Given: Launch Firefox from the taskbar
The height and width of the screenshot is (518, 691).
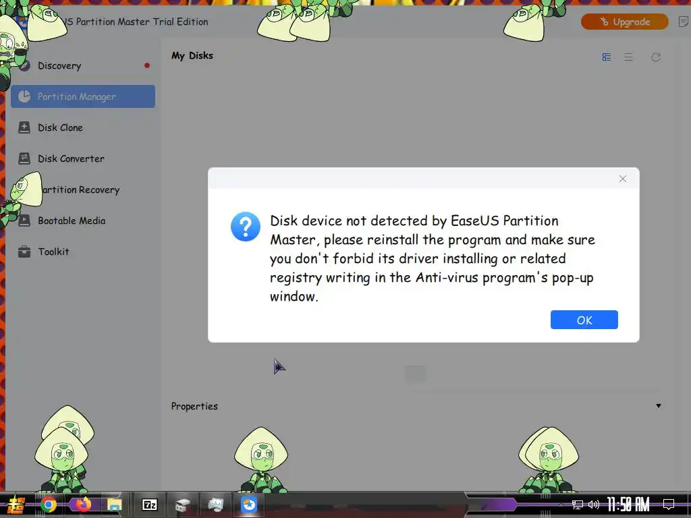Looking at the screenshot, I should click(83, 505).
